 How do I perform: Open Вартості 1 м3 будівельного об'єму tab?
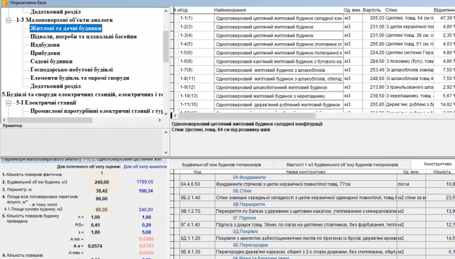(x=342, y=165)
